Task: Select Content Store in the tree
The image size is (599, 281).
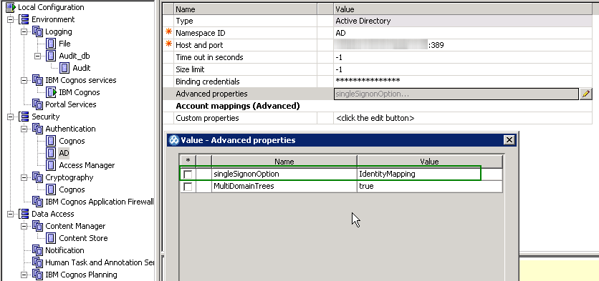Action: point(83,238)
